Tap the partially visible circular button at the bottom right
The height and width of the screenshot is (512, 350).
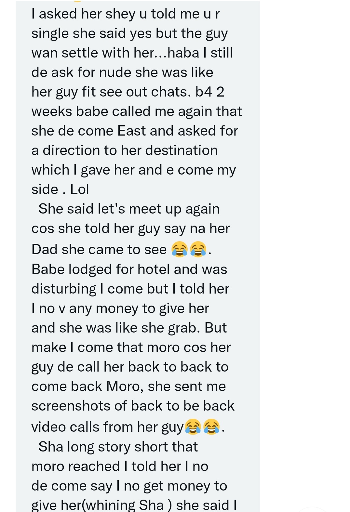coord(312,510)
